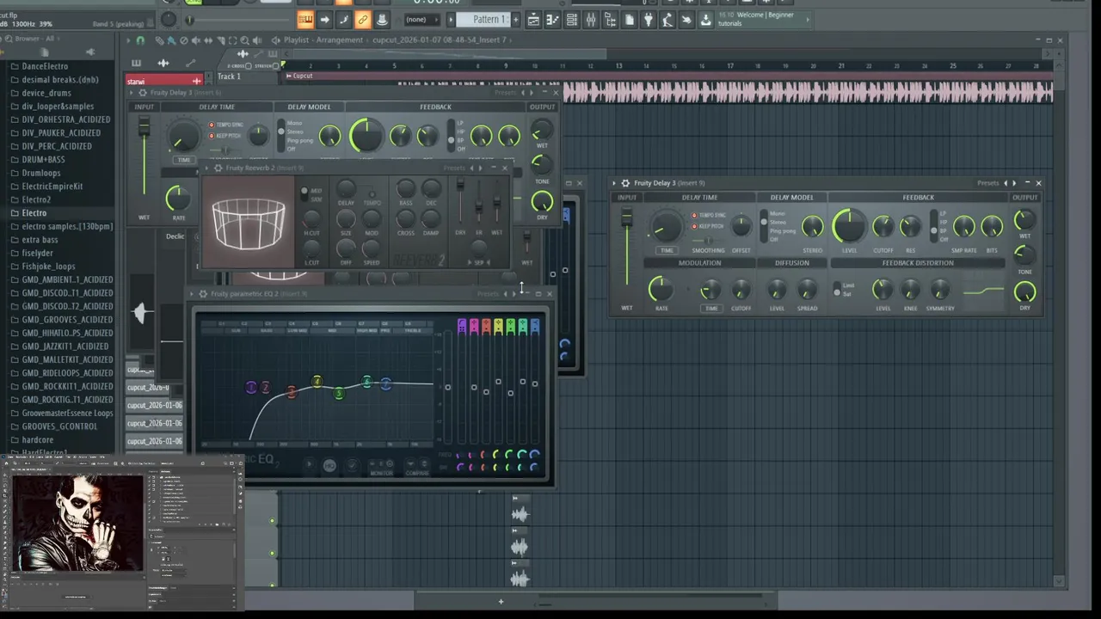The image size is (1101, 619).
Task: Click the MONITOR button in parametric EQ 2
Action: tap(381, 473)
